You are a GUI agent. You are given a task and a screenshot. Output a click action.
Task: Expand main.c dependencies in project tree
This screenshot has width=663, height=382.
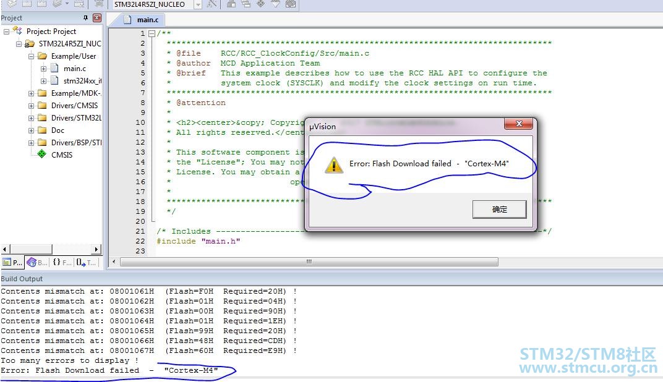click(x=43, y=69)
